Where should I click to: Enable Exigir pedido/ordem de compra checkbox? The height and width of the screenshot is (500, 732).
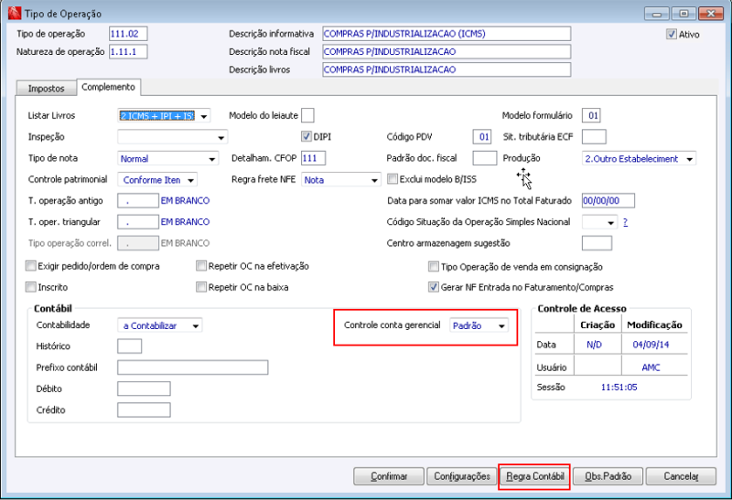(x=31, y=266)
